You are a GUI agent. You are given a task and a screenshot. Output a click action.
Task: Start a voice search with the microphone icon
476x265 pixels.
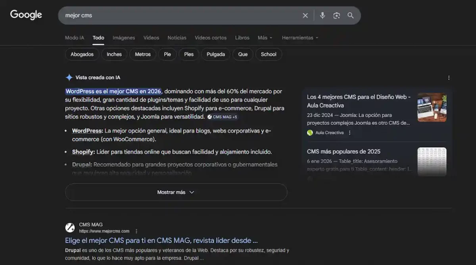(x=322, y=15)
